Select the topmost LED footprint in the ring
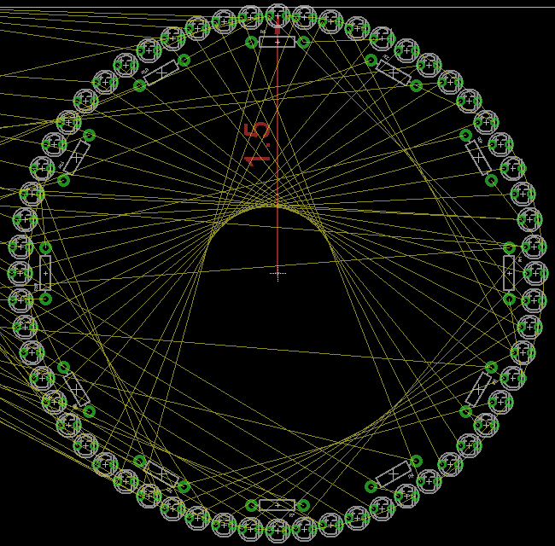555x546 pixels. click(x=277, y=15)
